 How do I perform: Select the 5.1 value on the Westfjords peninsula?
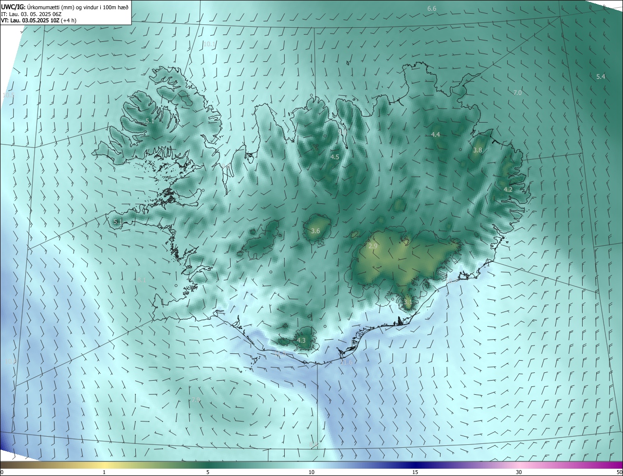pyautogui.click(x=150, y=121)
